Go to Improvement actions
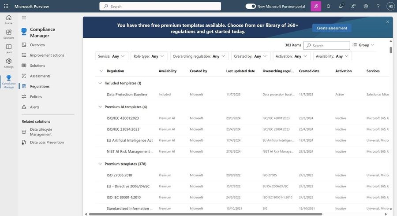The image size is (397, 216). coord(47,55)
